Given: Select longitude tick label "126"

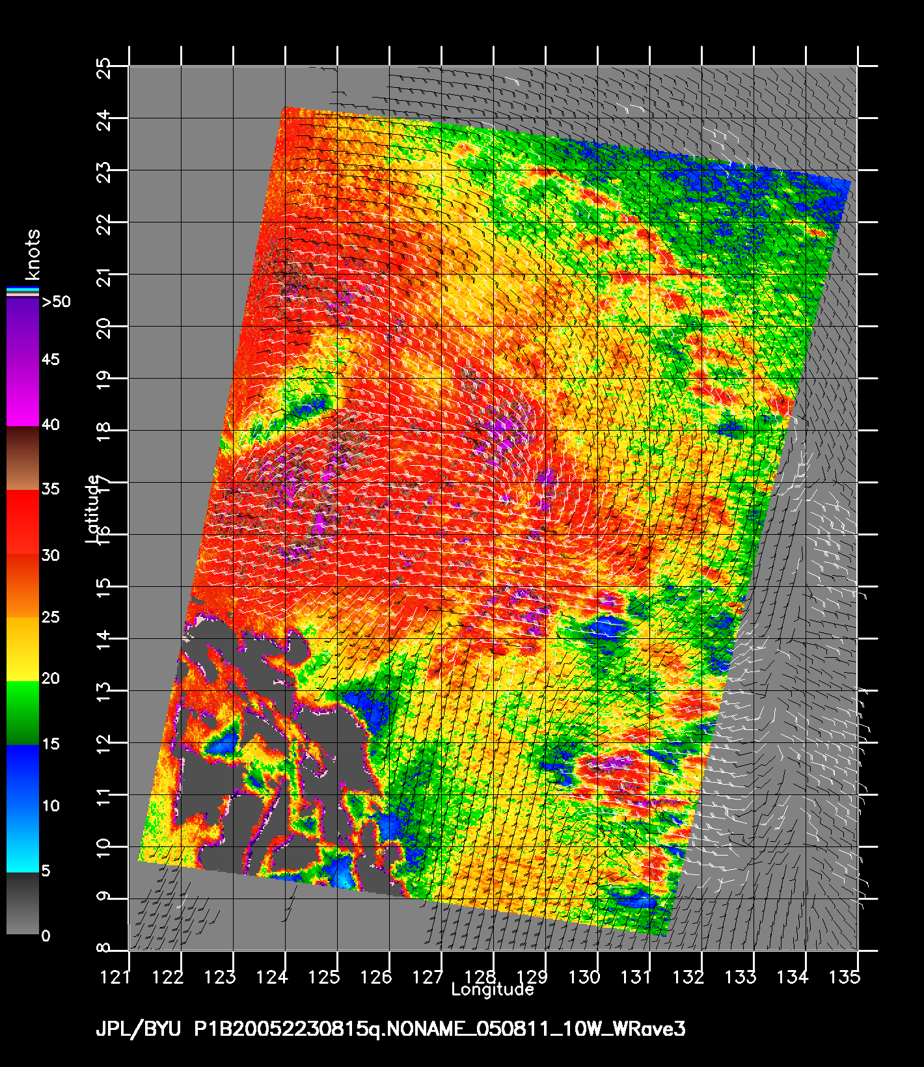Looking at the screenshot, I should coord(376,977).
